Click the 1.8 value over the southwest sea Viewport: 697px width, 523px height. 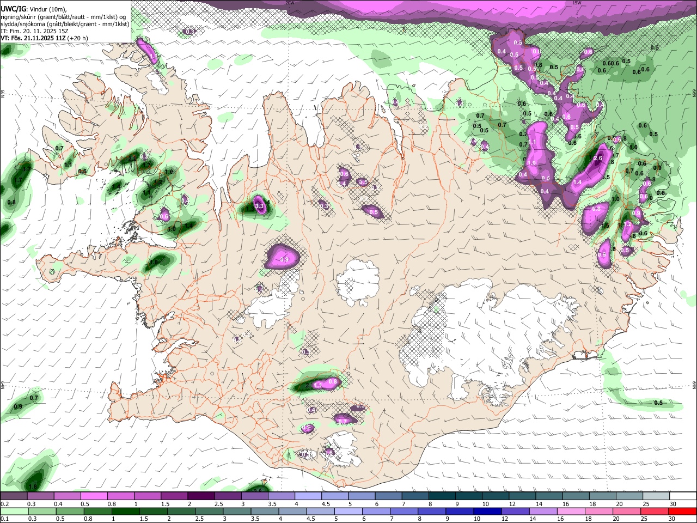33,486
